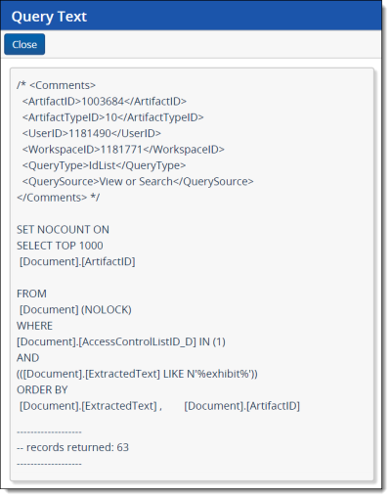The image size is (391, 498).
Task: Click the ArtifactID 1003684 comment line
Action: pyautogui.click(x=105, y=102)
